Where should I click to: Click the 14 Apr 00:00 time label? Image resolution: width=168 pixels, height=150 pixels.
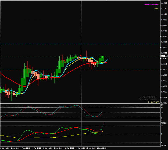[x=102, y=148]
